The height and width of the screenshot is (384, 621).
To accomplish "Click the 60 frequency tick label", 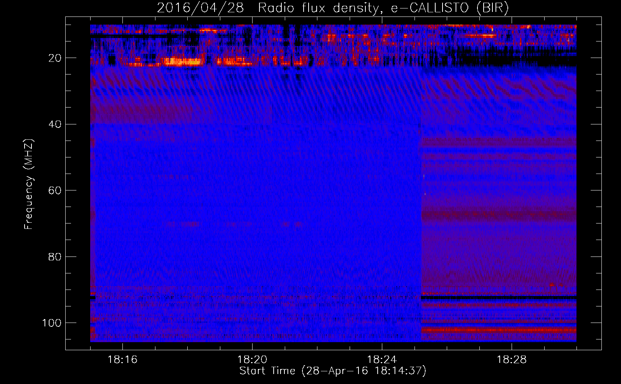I will 55,190.
